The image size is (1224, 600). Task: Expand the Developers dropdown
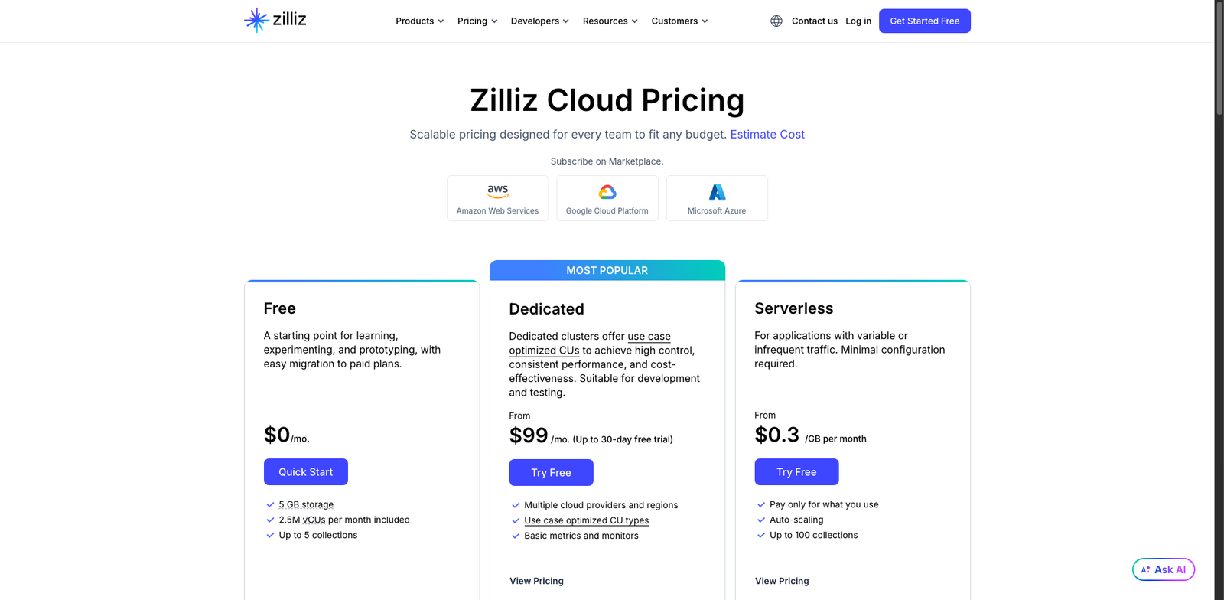point(539,21)
